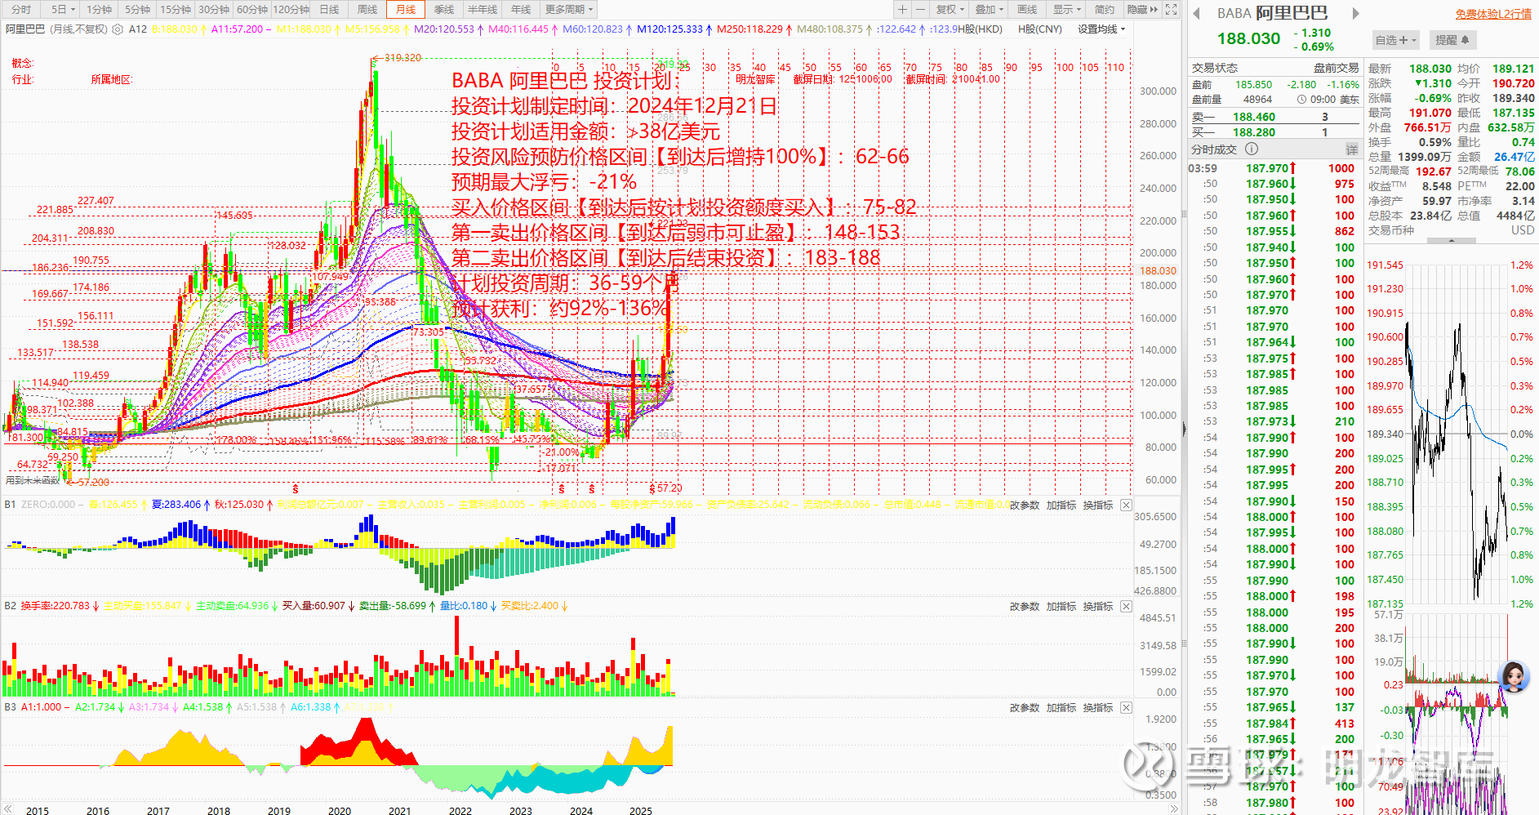Screen dimensions: 1539x815
Task: Close the B1 indicator panel
Action: tap(1126, 505)
